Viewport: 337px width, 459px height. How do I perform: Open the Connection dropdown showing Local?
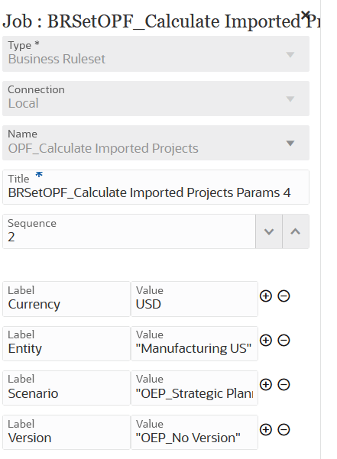156,99
